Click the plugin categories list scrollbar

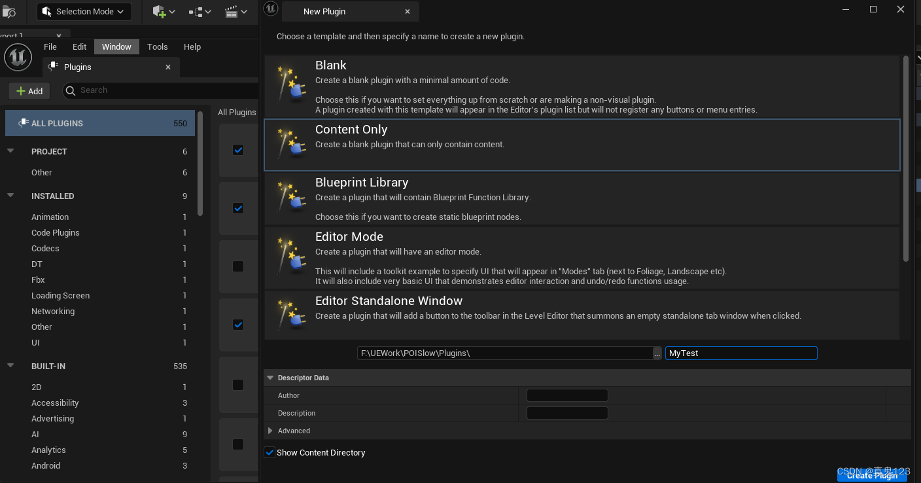[x=200, y=162]
